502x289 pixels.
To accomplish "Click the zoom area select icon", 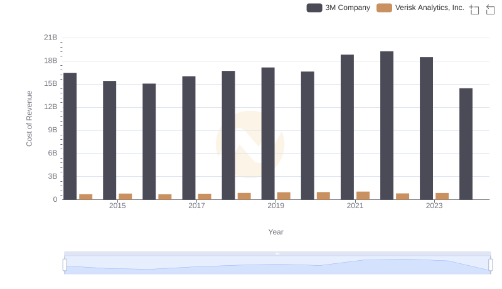I will (x=474, y=9).
